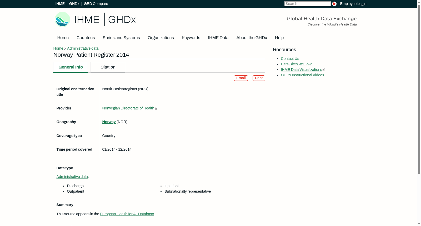Screen dimensions: 421x226
Task: Open the Contact Us resource link
Action: pos(290,59)
